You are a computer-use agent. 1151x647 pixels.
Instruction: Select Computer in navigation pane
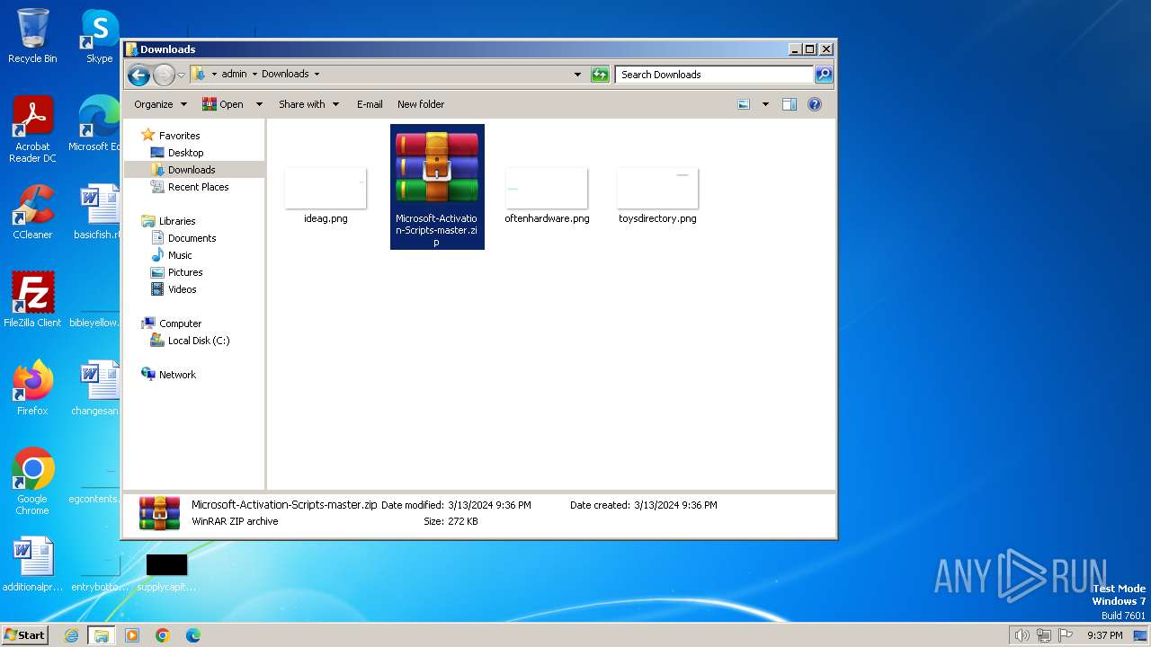click(x=180, y=323)
